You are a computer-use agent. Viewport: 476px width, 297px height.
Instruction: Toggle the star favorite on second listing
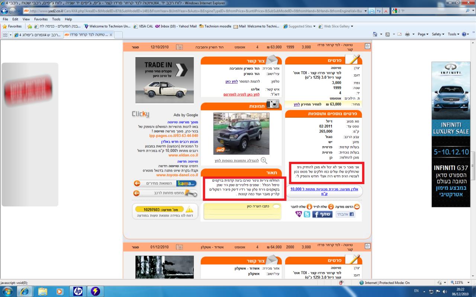click(367, 247)
